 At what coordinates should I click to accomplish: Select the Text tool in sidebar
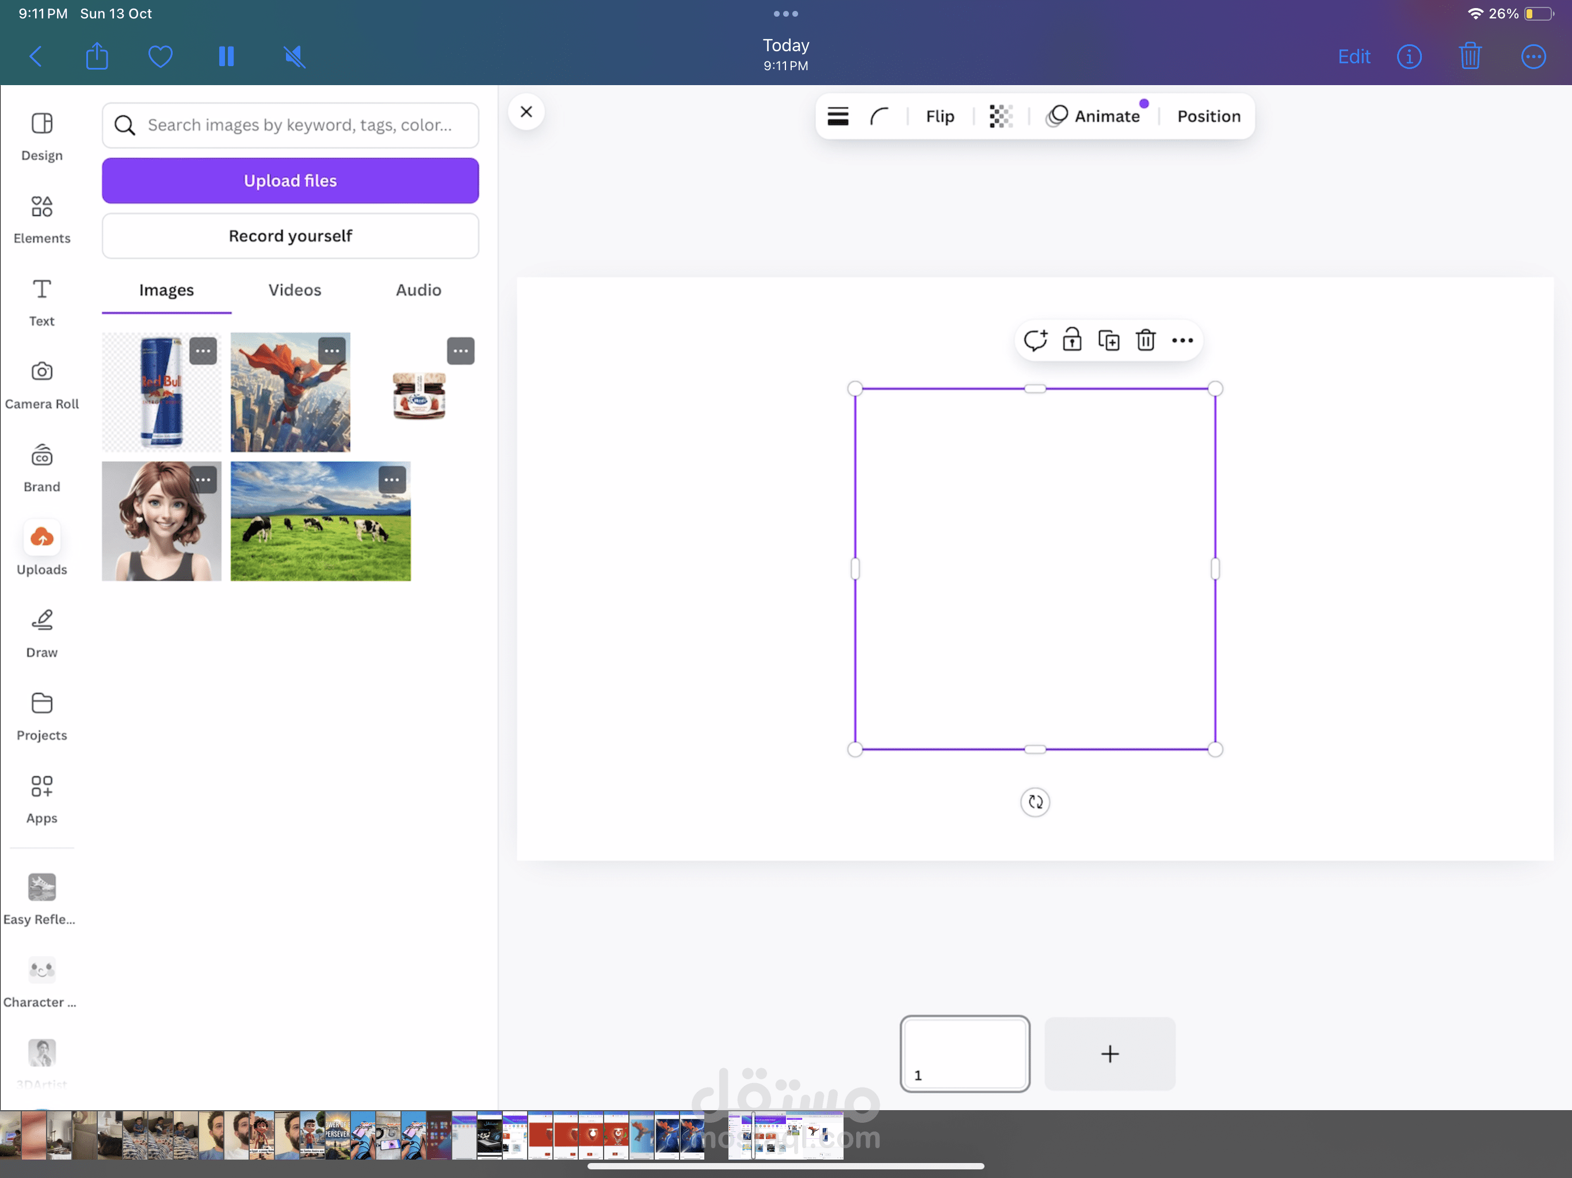(x=42, y=301)
